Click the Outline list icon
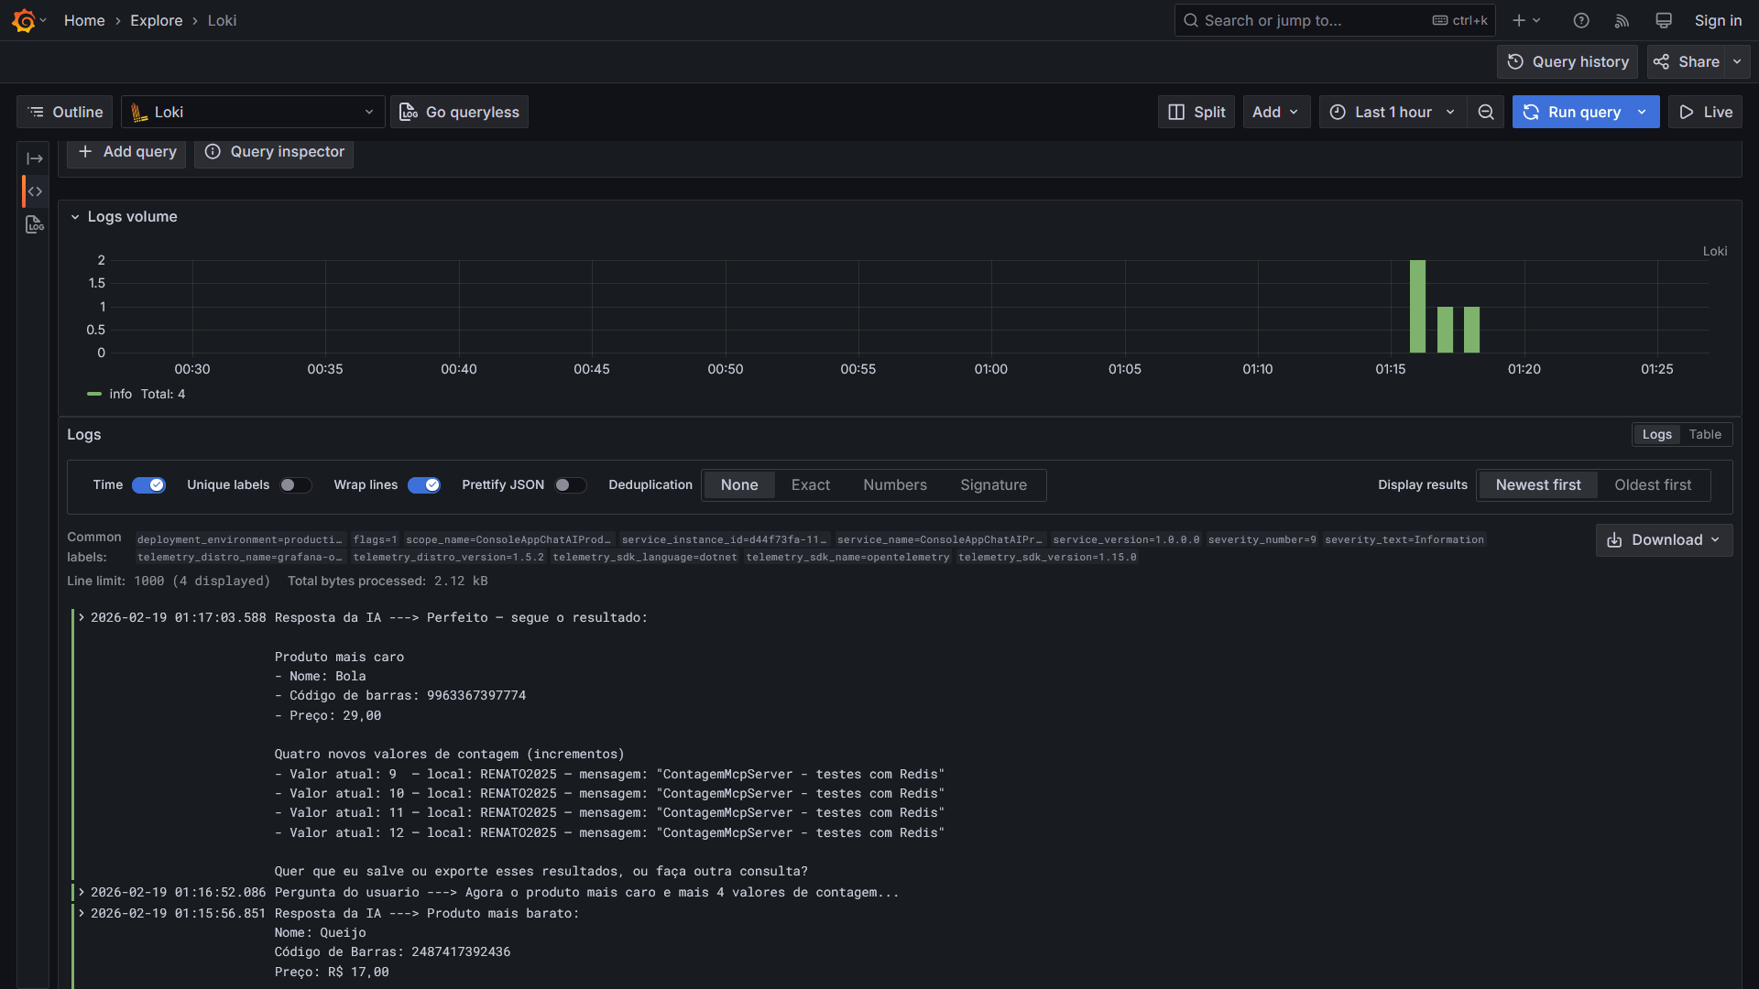 pyautogui.click(x=36, y=112)
